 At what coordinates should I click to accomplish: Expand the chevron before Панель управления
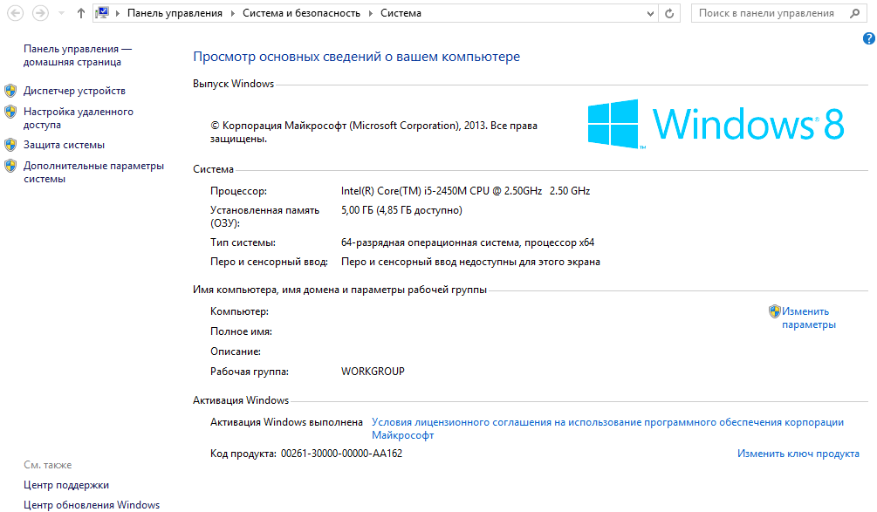(118, 13)
